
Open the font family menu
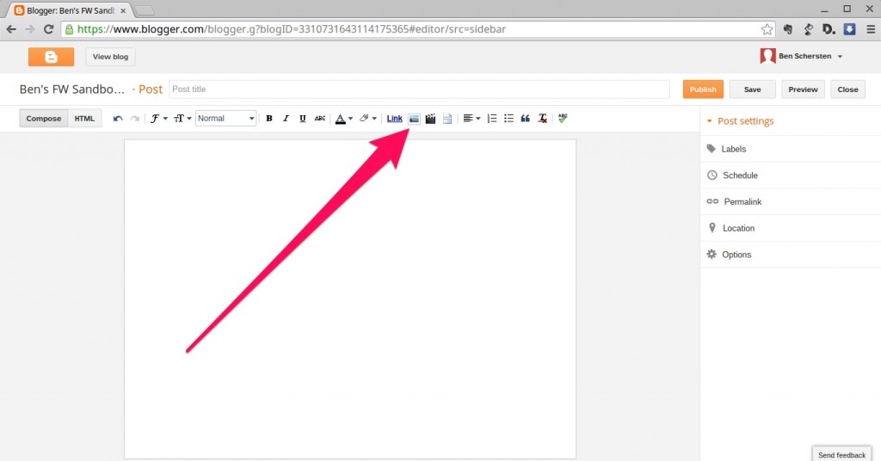[158, 119]
